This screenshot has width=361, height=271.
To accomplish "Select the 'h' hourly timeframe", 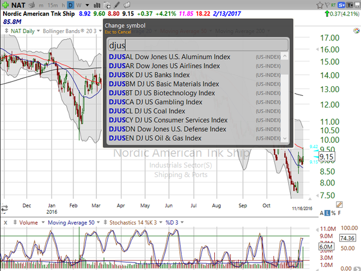I will point(63,5).
